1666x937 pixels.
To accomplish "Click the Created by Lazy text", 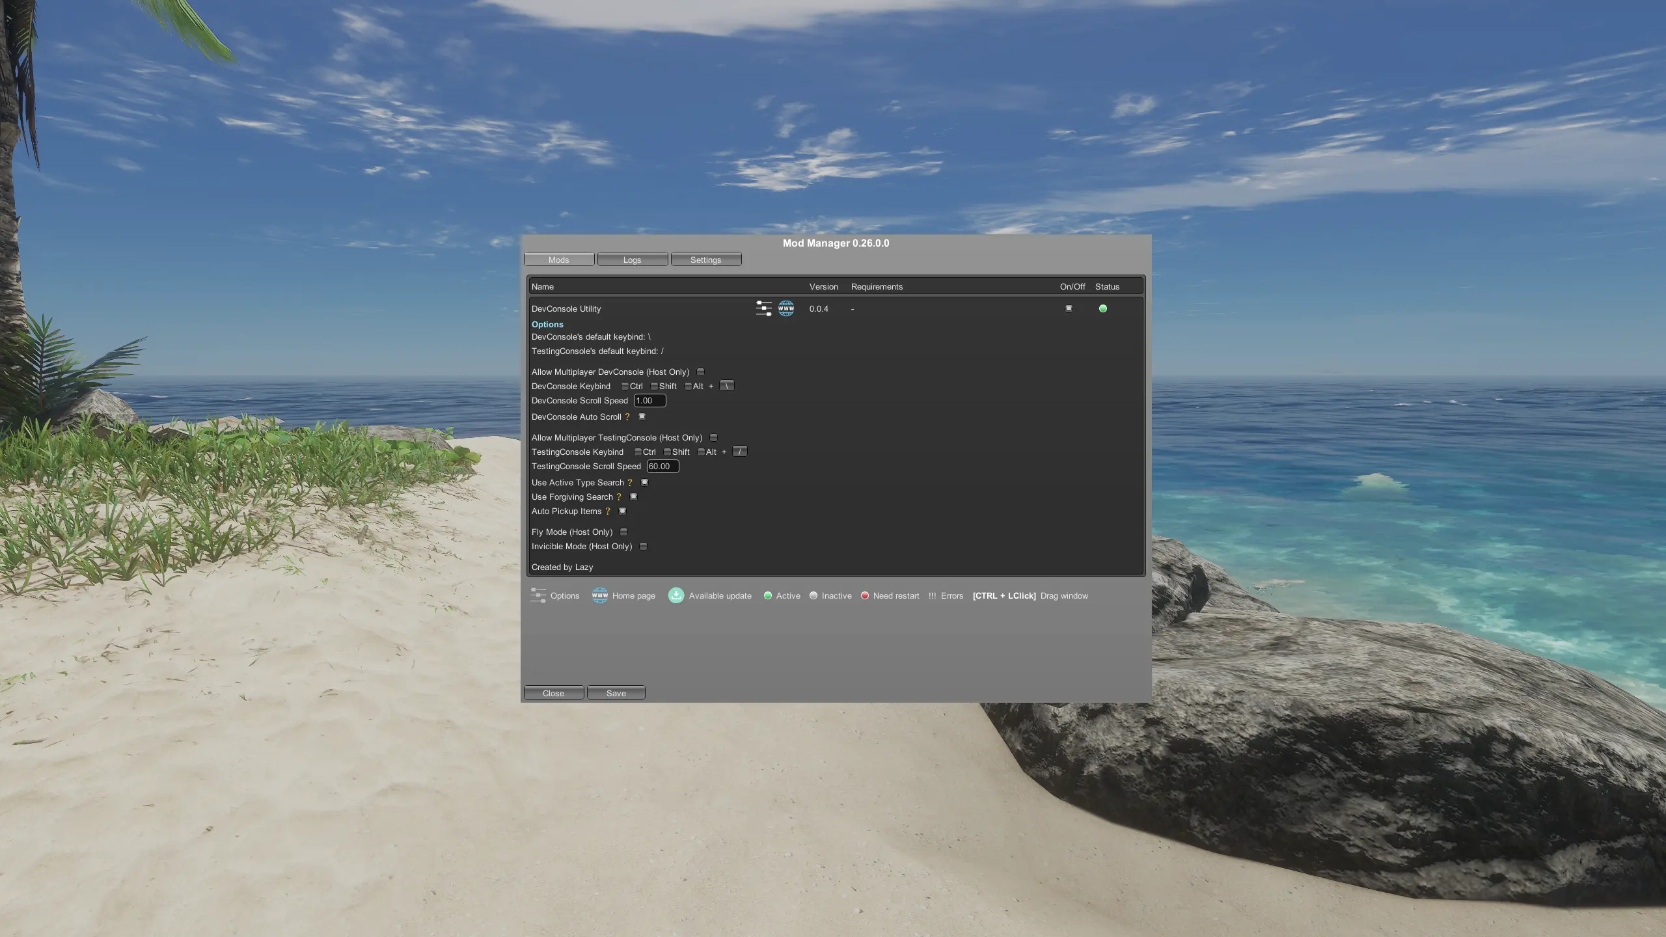I will click(562, 567).
